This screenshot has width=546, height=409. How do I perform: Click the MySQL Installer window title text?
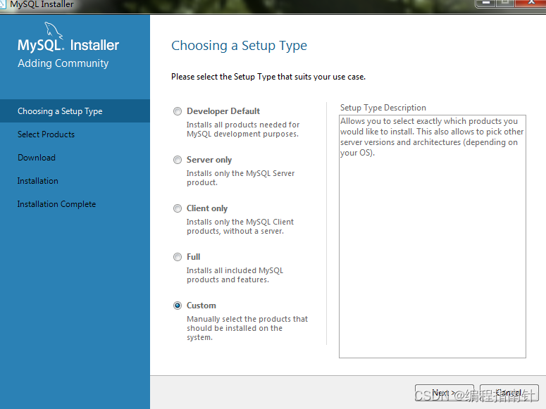pos(42,4)
